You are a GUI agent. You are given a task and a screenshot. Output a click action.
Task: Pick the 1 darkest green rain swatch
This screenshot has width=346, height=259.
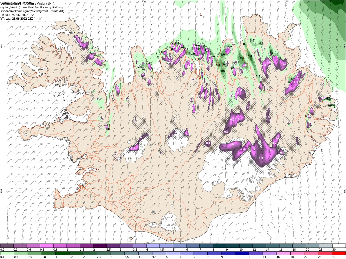pyautogui.click(x=62, y=253)
